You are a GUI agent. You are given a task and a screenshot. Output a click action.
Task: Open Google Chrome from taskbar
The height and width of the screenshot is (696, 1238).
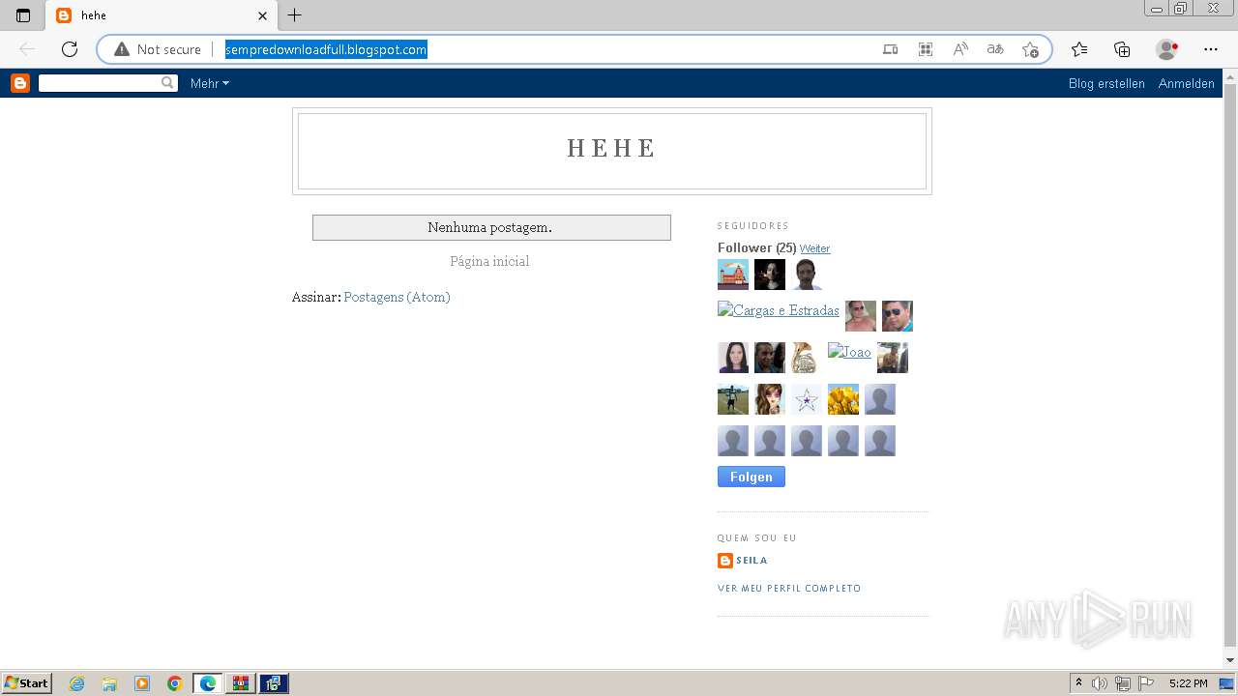click(x=175, y=683)
